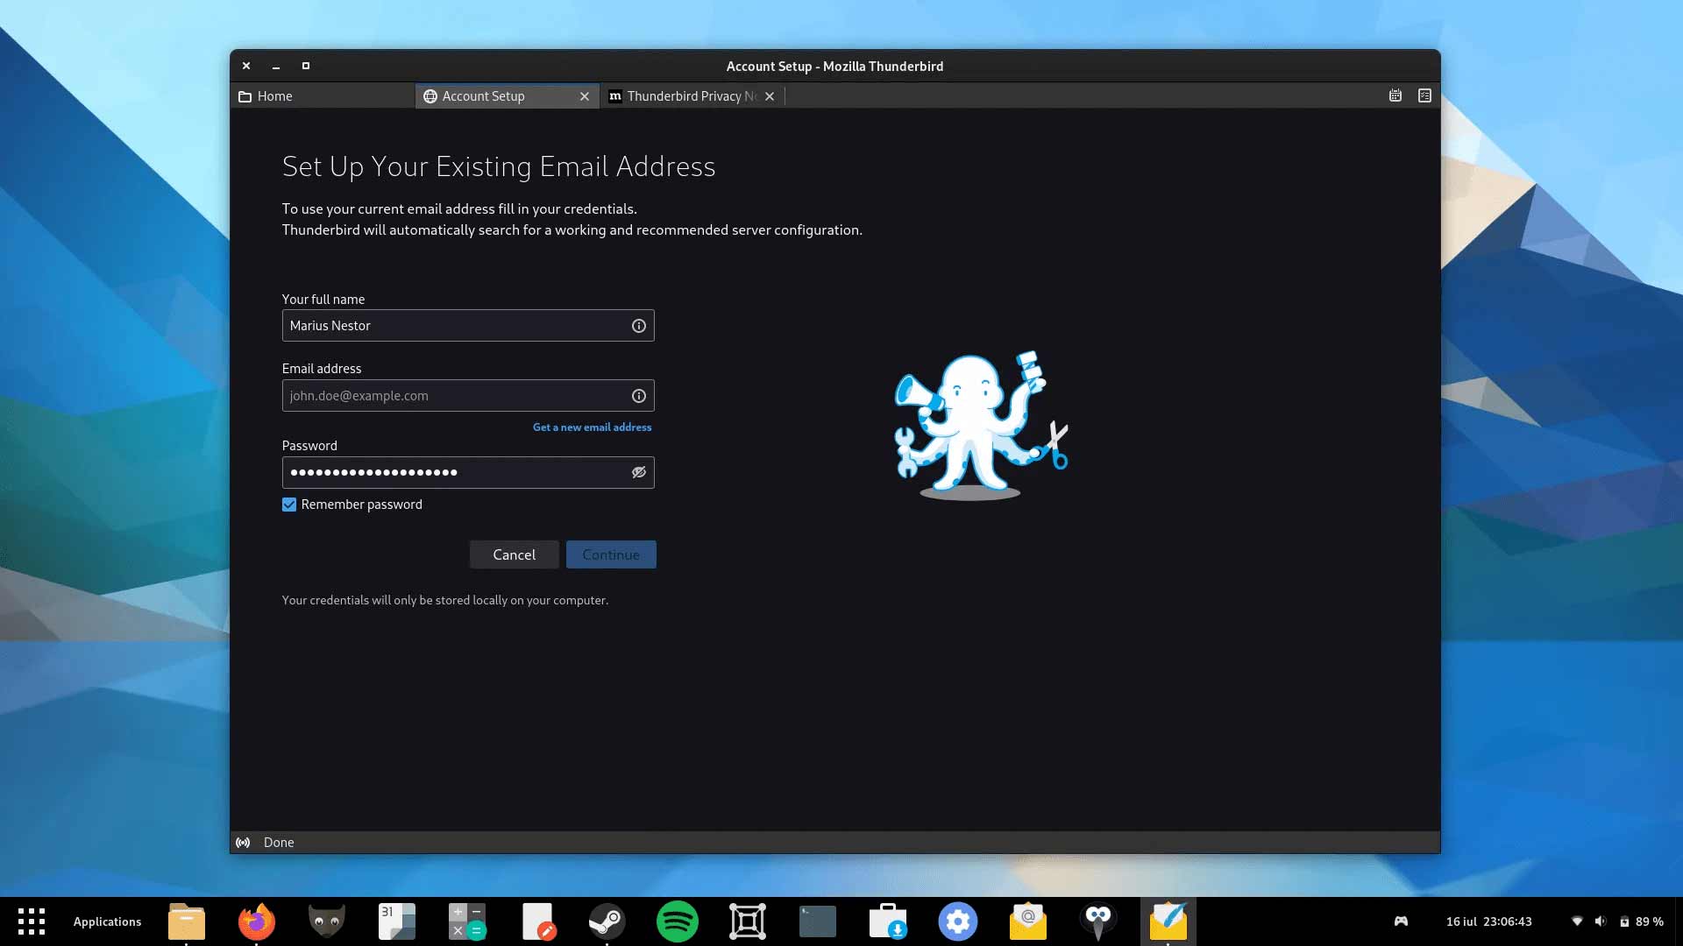Open the Get a new email address link
Image resolution: width=1683 pixels, height=946 pixels.
[593, 427]
